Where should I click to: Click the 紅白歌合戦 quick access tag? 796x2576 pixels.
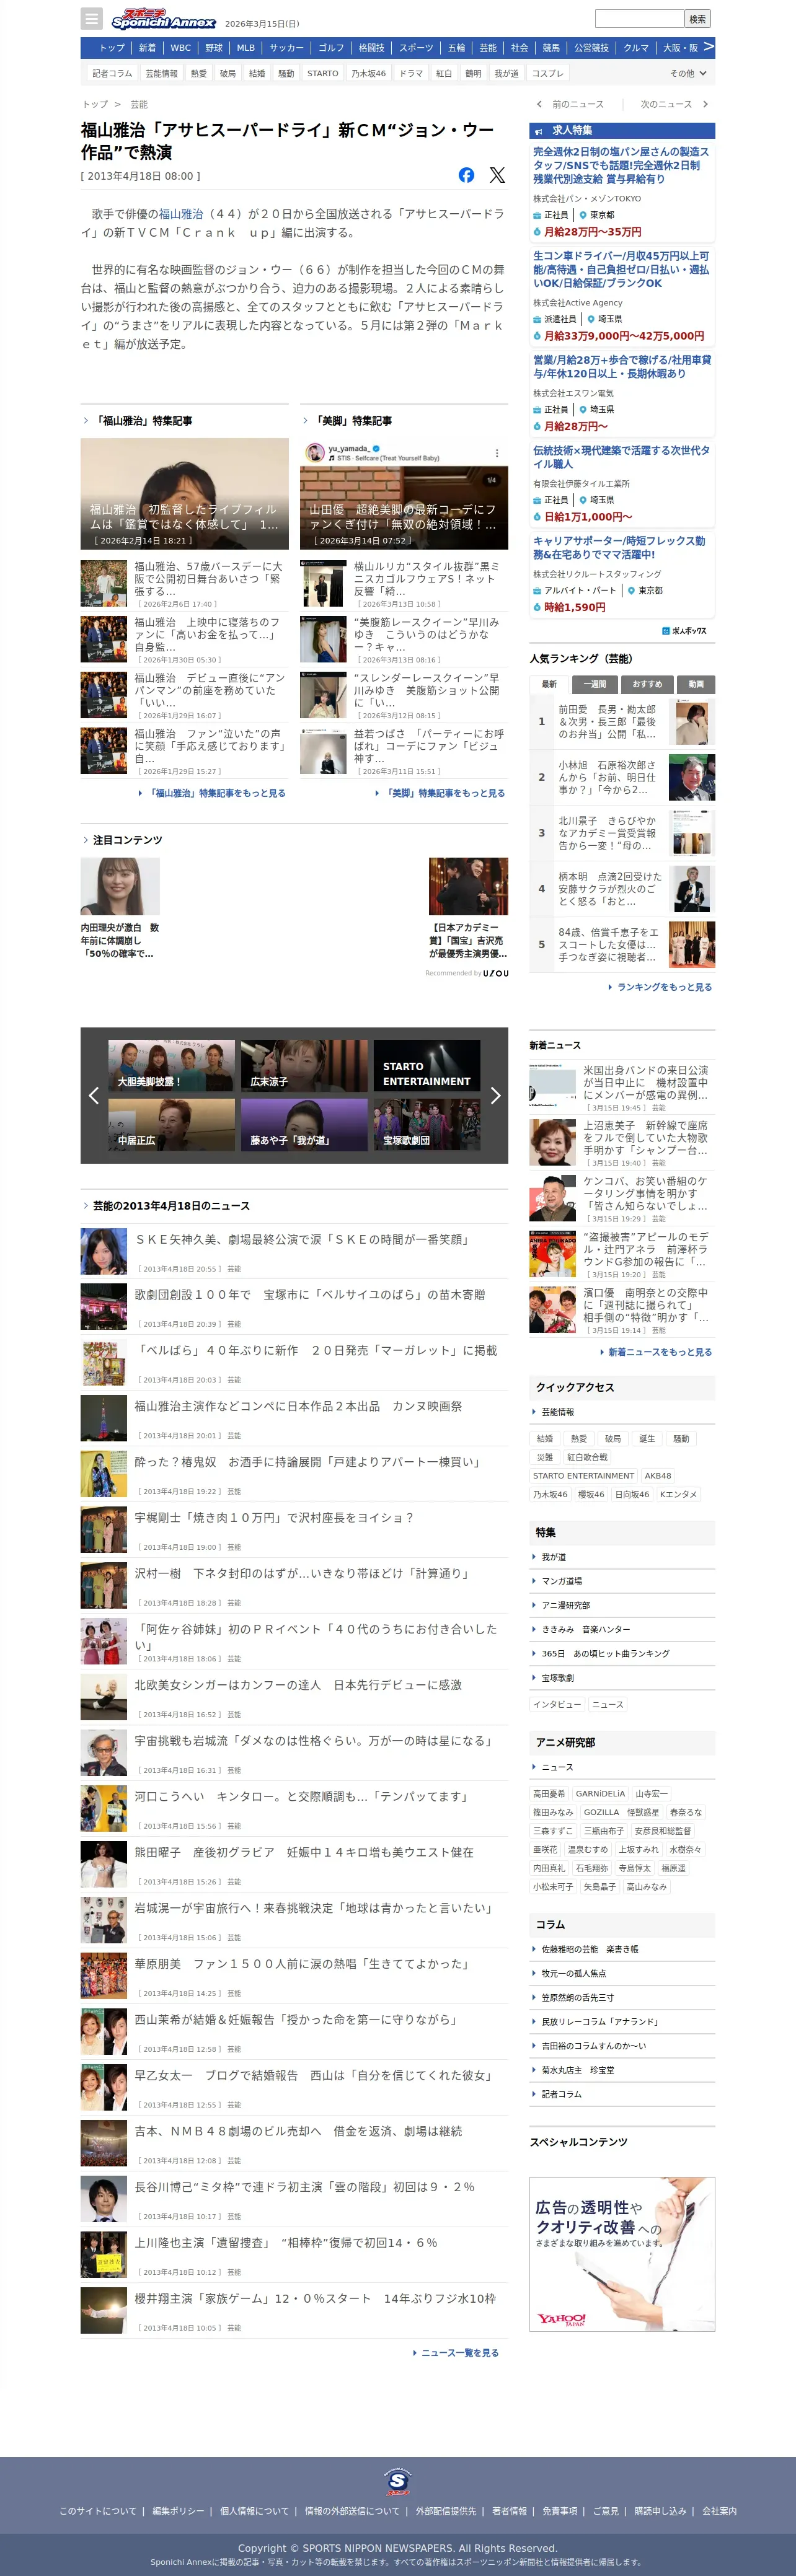[587, 1457]
